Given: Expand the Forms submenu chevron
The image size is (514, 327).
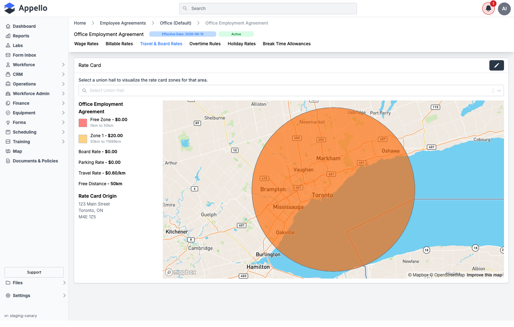Looking at the screenshot, I should pyautogui.click(x=63, y=123).
